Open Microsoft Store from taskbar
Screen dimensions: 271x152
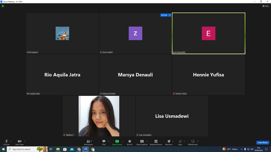pos(65,149)
